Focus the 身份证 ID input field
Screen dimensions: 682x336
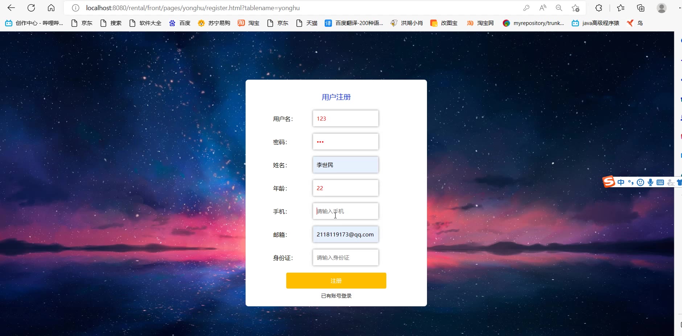pyautogui.click(x=345, y=257)
